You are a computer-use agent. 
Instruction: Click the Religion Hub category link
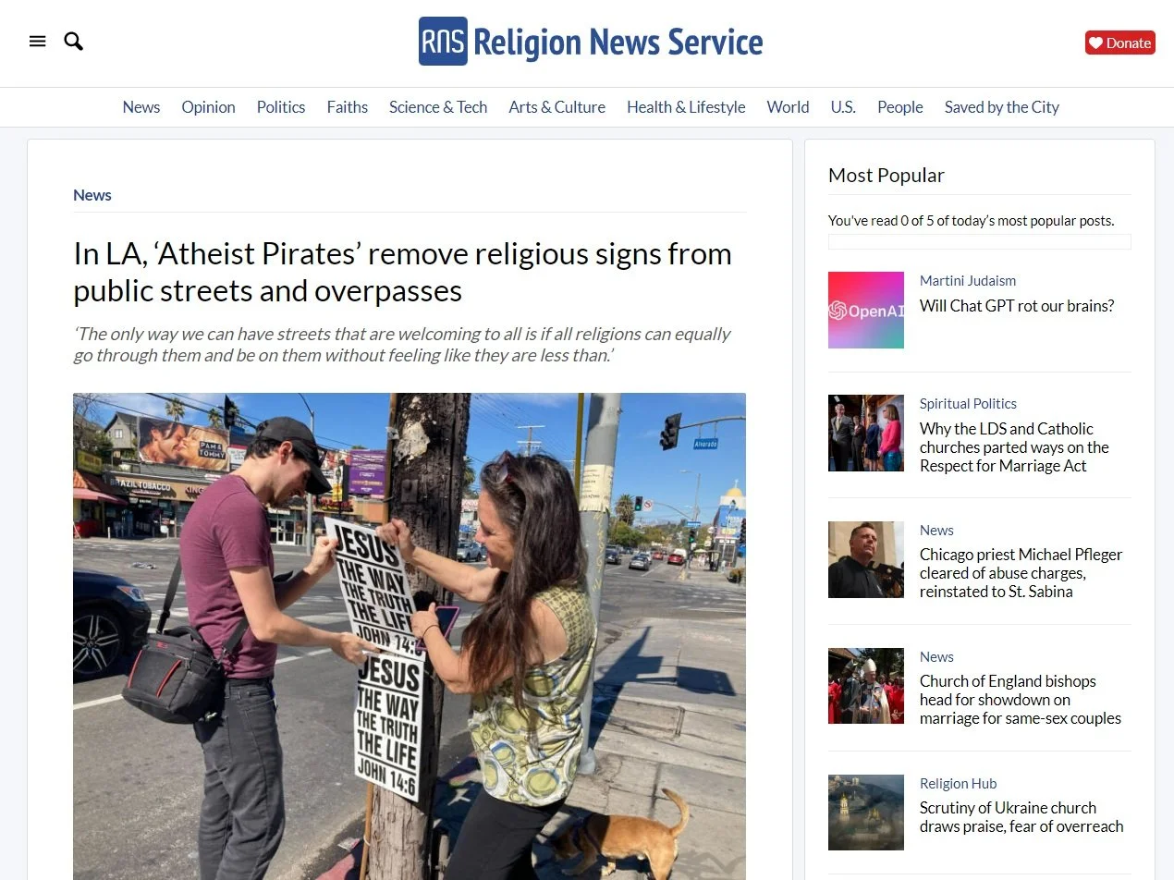point(958,784)
